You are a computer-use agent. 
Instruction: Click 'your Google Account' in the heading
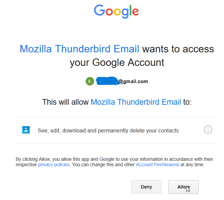pos(117,62)
